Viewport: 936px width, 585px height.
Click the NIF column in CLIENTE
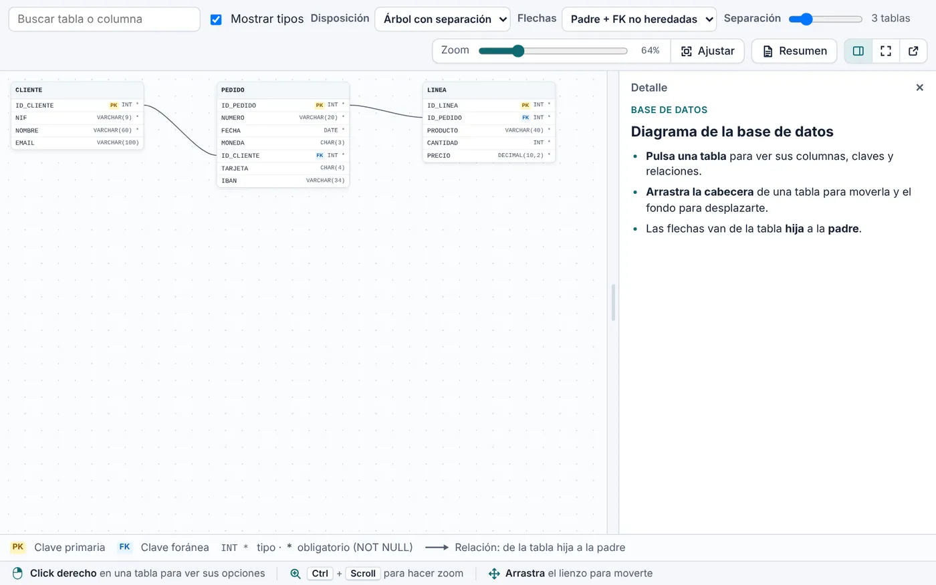(x=78, y=118)
